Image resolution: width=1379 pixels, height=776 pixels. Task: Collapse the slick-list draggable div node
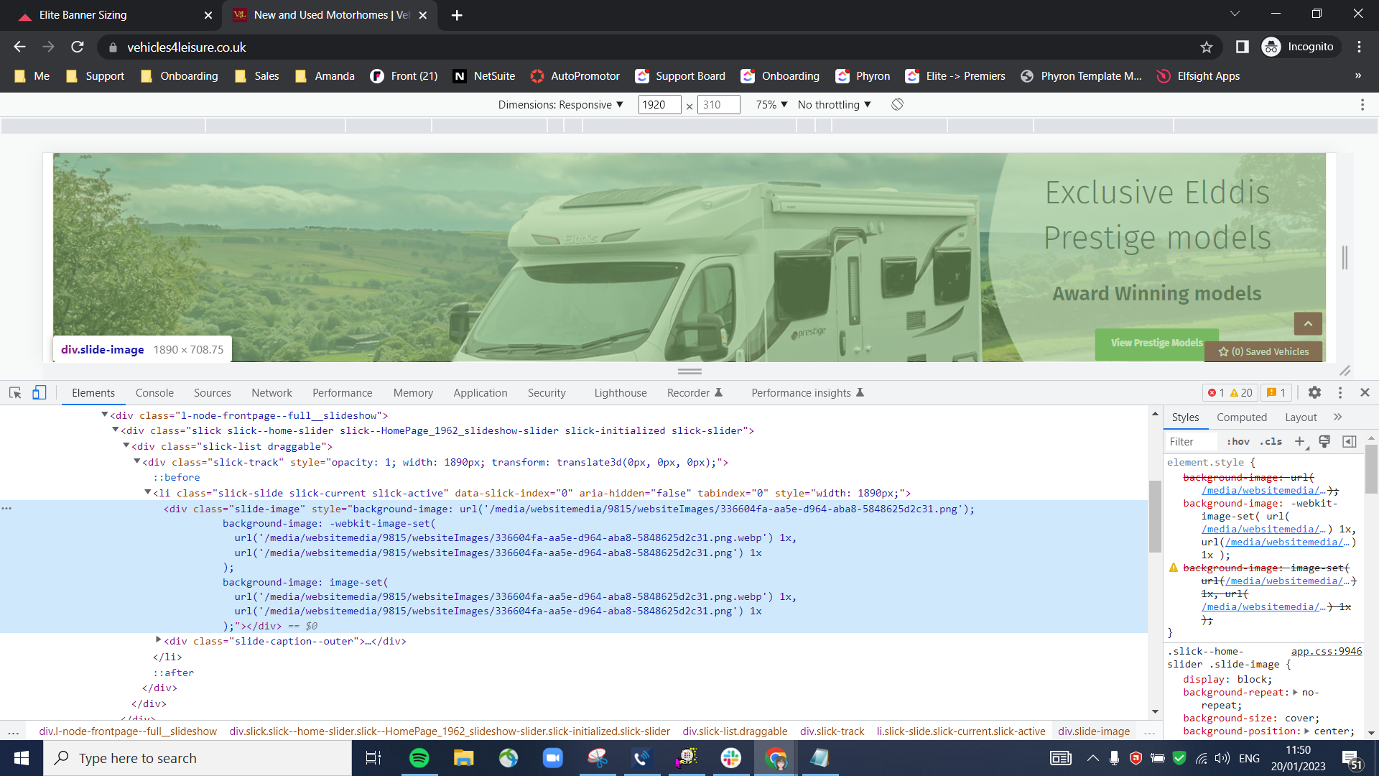tap(126, 445)
